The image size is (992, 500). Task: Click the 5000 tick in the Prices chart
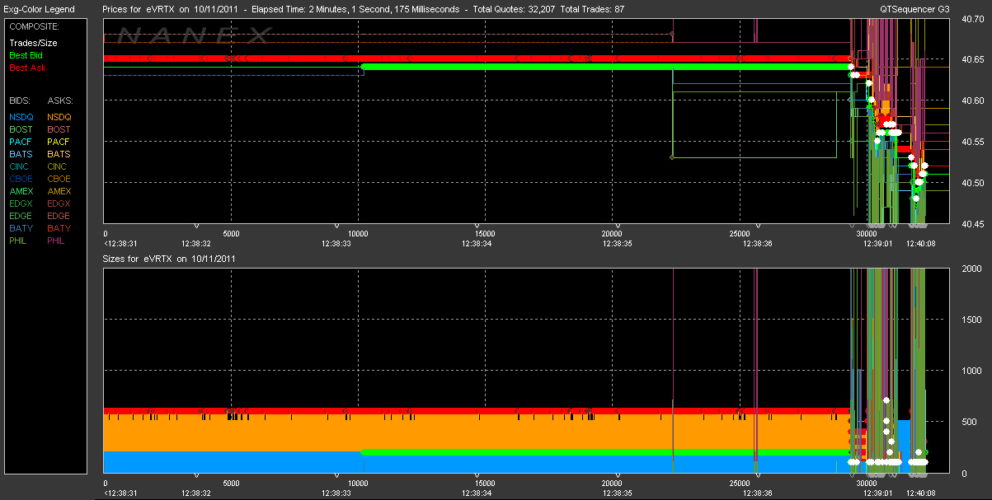coord(232,233)
